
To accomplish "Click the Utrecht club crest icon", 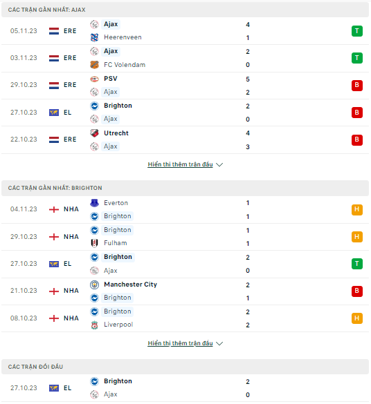I will pyautogui.click(x=95, y=133).
